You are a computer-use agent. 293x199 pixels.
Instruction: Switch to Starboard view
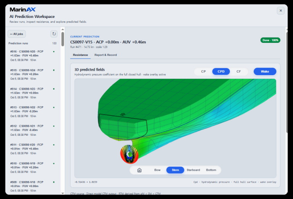click(x=193, y=170)
